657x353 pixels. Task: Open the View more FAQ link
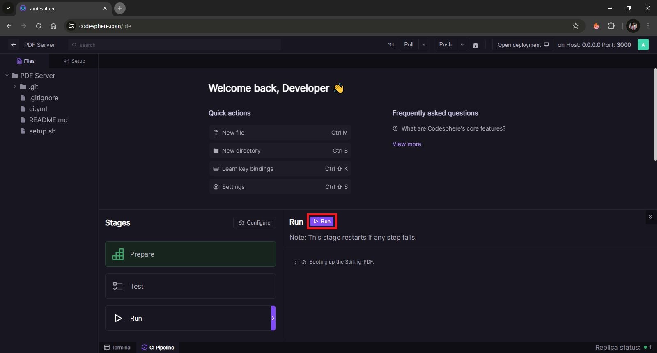(x=407, y=144)
